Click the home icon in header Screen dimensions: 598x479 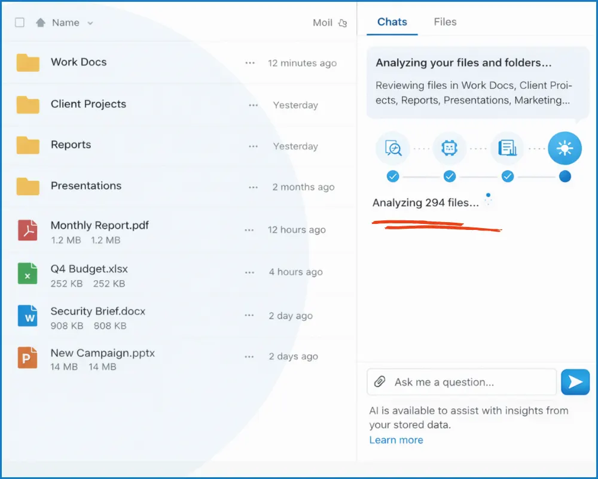(41, 23)
